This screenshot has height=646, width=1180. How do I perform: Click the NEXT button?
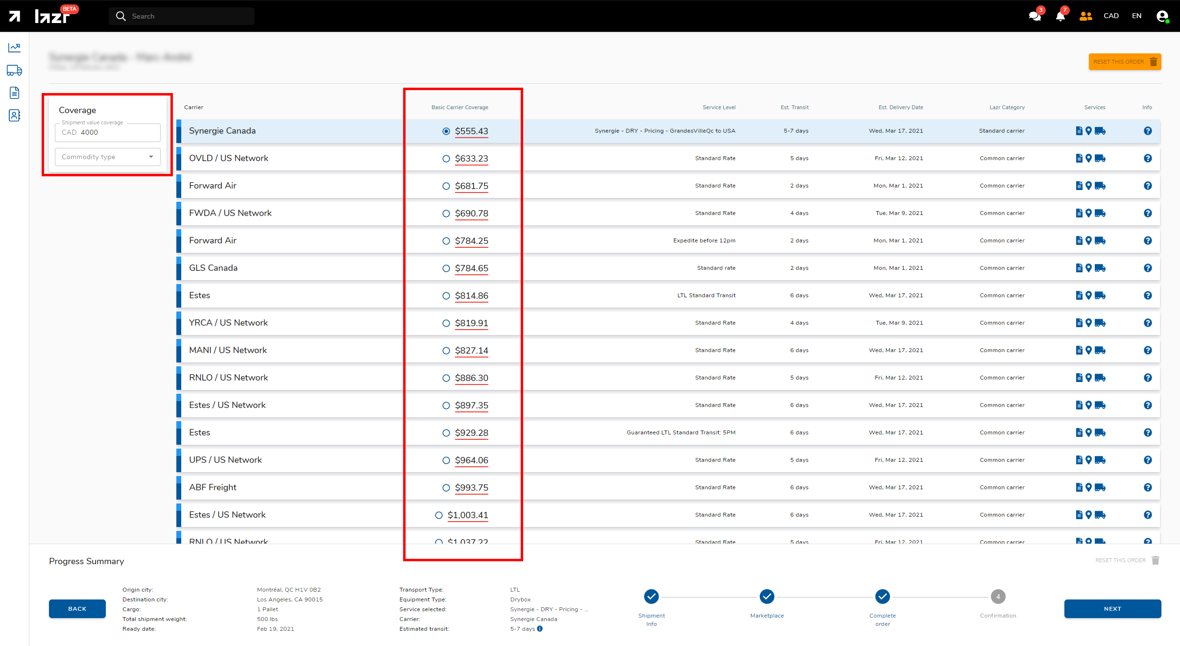(x=1112, y=609)
